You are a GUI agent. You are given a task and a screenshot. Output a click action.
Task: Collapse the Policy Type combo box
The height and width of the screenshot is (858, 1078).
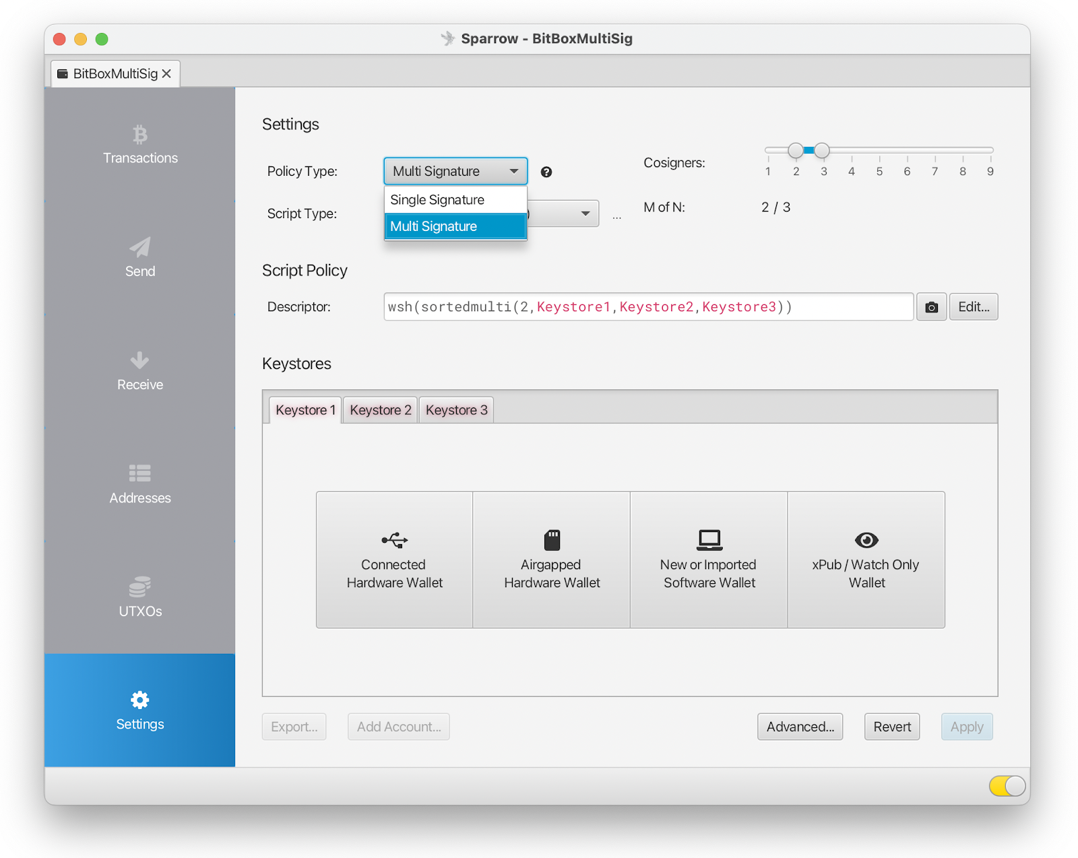coord(455,171)
